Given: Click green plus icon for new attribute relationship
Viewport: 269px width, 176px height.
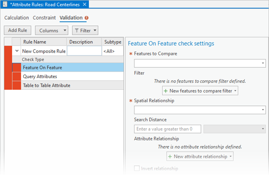Looking at the screenshot, I should coord(170,156).
